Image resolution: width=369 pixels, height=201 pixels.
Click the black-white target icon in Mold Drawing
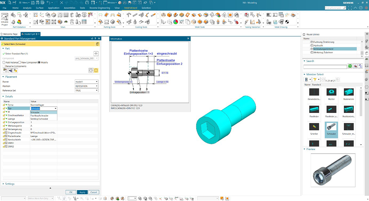(287, 22)
